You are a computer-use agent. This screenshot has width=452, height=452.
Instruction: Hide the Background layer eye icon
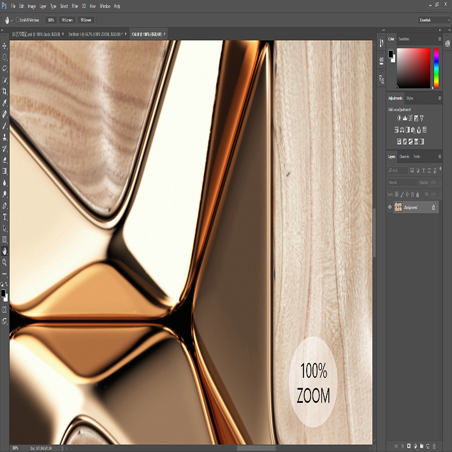[x=390, y=207]
